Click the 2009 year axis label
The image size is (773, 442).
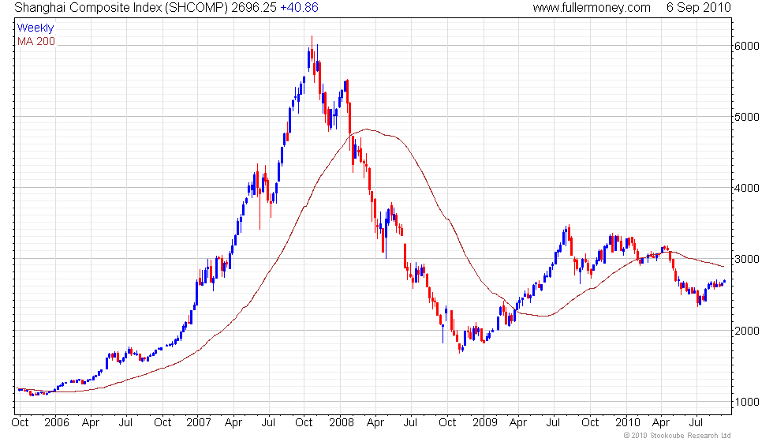pyautogui.click(x=484, y=422)
